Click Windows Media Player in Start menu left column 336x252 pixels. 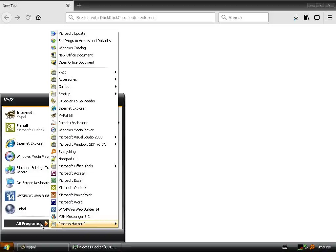[26, 157]
